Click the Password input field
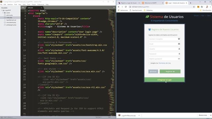Viewport: 212px width, 119px height. [164, 54]
